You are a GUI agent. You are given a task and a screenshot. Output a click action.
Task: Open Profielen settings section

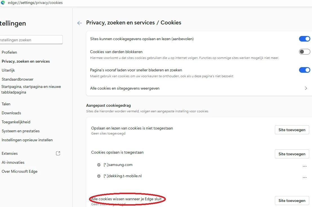click(9, 52)
